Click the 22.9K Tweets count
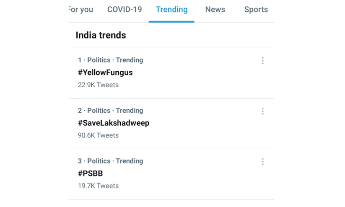The image size is (345, 207). (98, 85)
